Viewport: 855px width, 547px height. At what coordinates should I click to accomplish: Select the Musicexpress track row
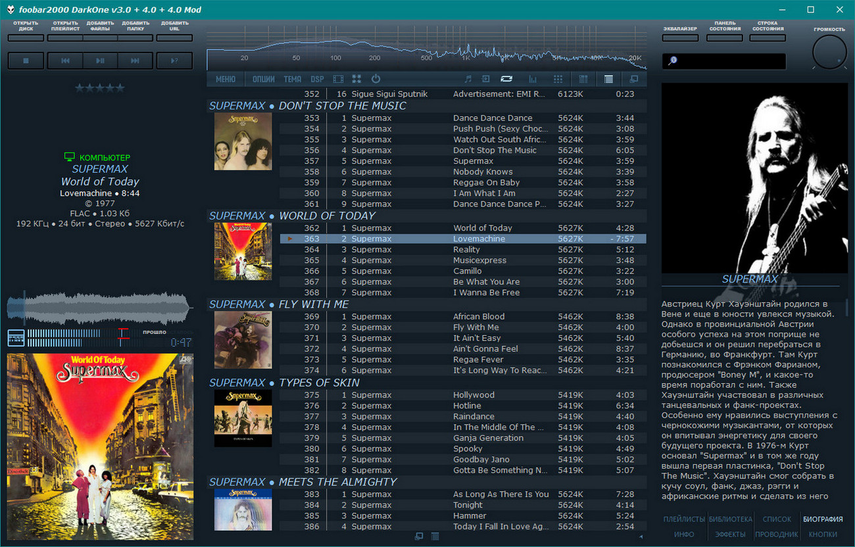463,260
